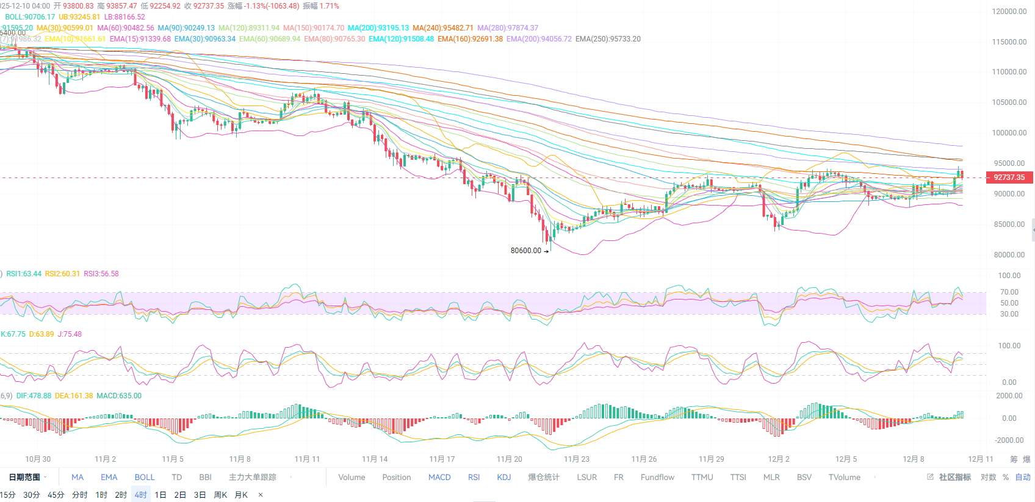
Task: Enable the Volume sub-indicator
Action: click(x=352, y=477)
